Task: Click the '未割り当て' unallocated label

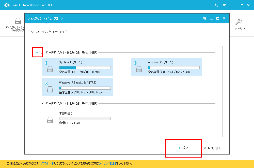Action: (66, 113)
